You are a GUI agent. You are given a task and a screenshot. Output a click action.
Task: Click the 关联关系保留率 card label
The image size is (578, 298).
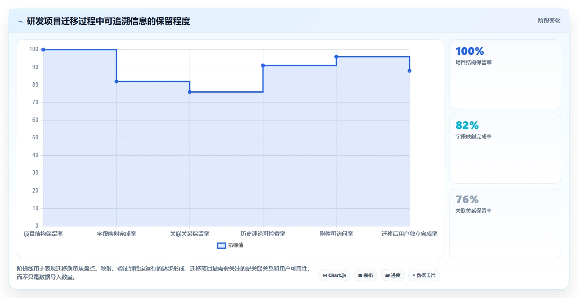(x=474, y=211)
